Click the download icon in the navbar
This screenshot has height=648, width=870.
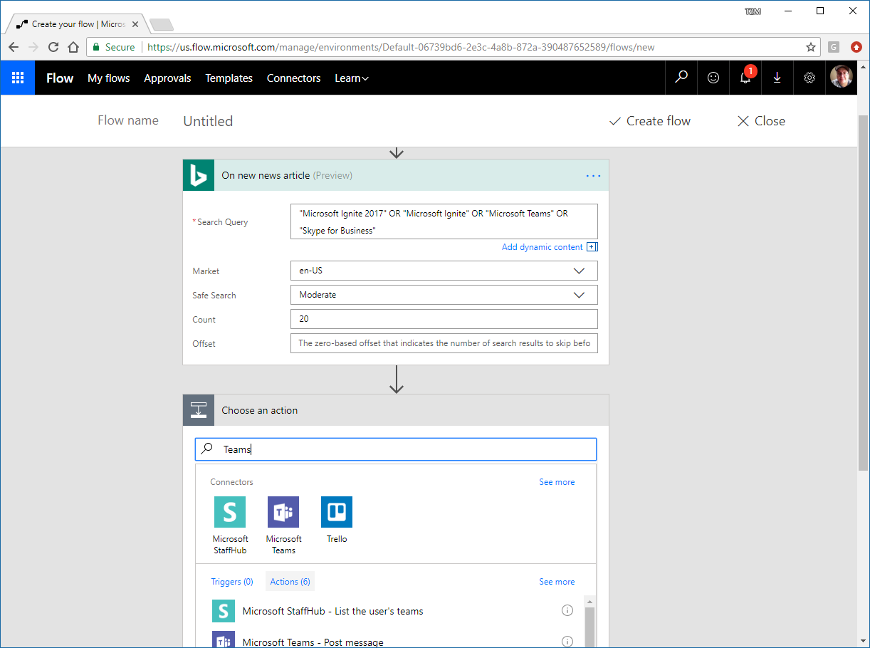click(x=777, y=78)
